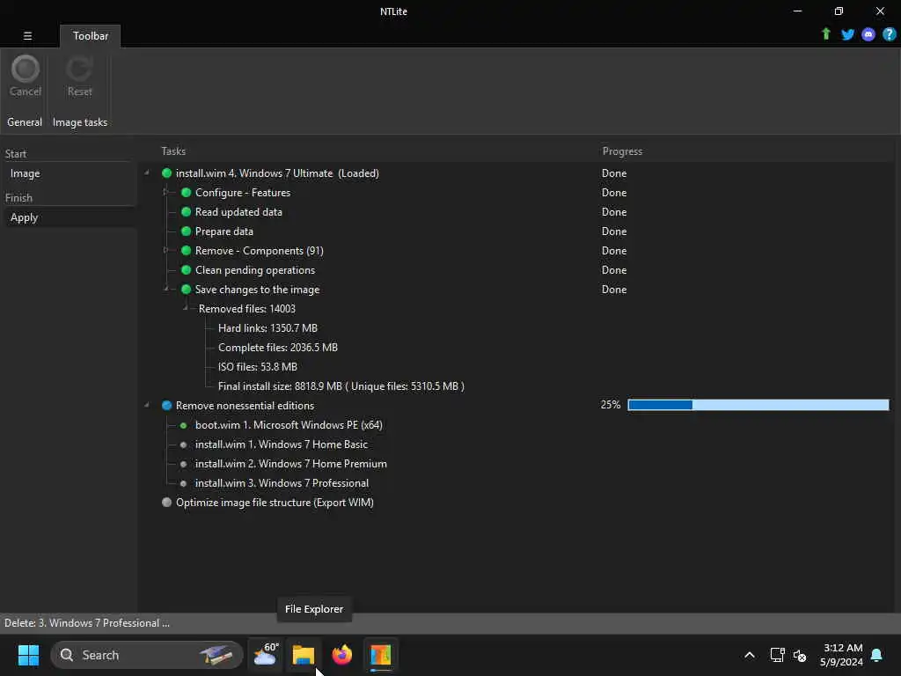Viewport: 901px width, 676px height.
Task: Click status bar text 'Delete: 3. Windows 7 Professional'
Action: point(87,623)
